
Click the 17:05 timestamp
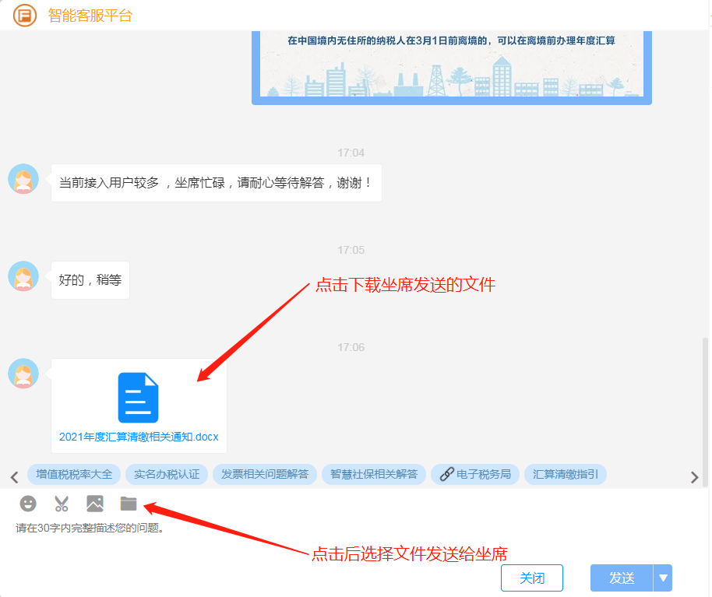click(x=351, y=250)
